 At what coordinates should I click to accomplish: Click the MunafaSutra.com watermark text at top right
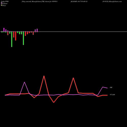pos(115,2)
